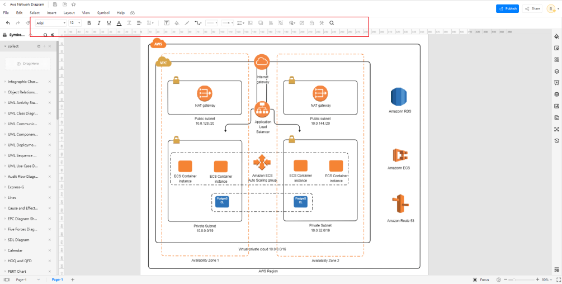
Task: Click the toolbar search magnifier icon
Action: coord(332,23)
